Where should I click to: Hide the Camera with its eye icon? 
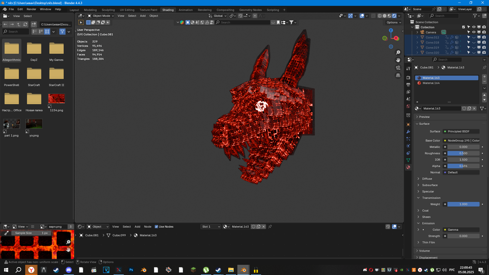pyautogui.click(x=474, y=32)
